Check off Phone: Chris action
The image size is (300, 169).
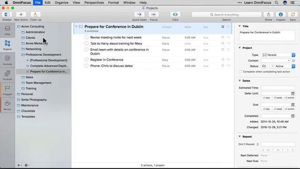[86, 66]
